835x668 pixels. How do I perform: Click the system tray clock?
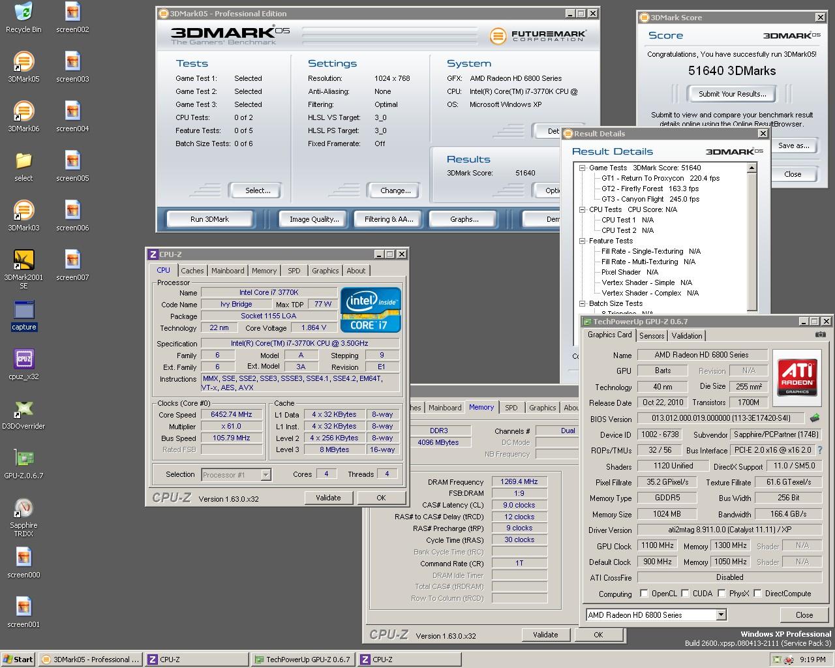(x=812, y=660)
